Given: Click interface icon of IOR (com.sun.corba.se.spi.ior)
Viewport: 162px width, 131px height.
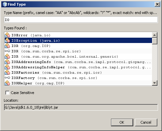Looking at the screenshot, I should click(7, 51).
